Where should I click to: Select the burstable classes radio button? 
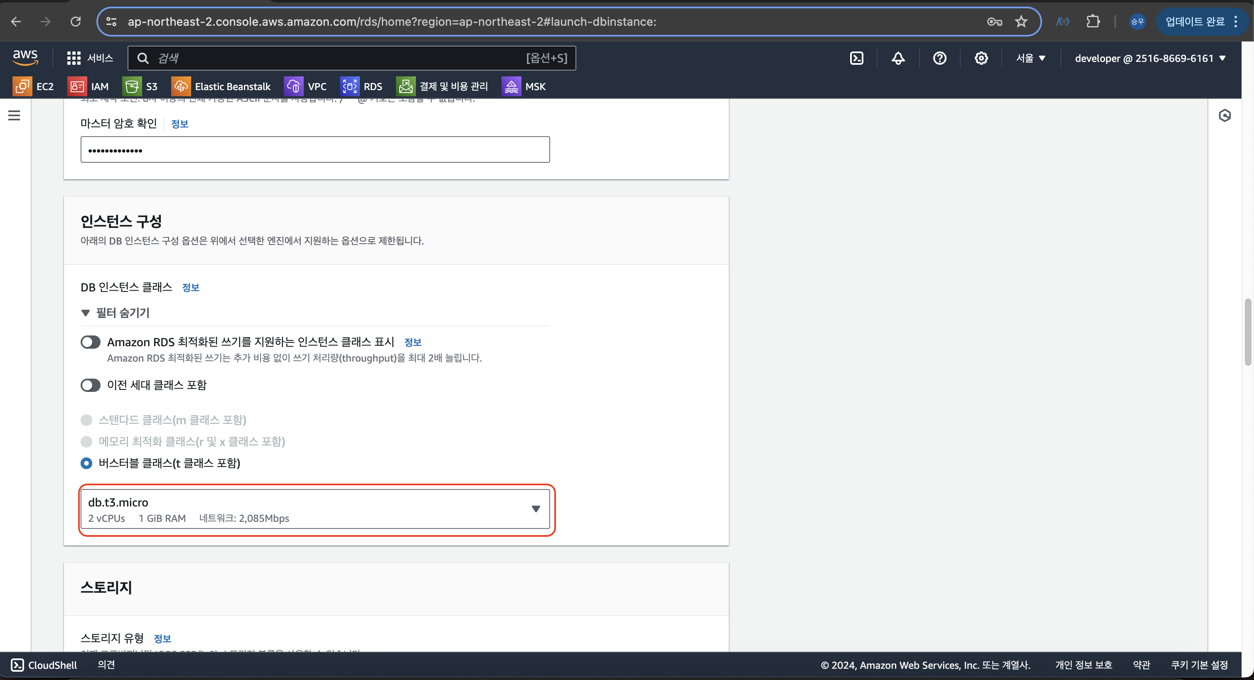tap(86, 463)
